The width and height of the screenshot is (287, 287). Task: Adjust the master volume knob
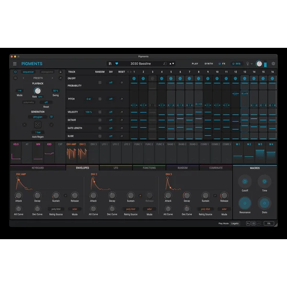coord(259,64)
